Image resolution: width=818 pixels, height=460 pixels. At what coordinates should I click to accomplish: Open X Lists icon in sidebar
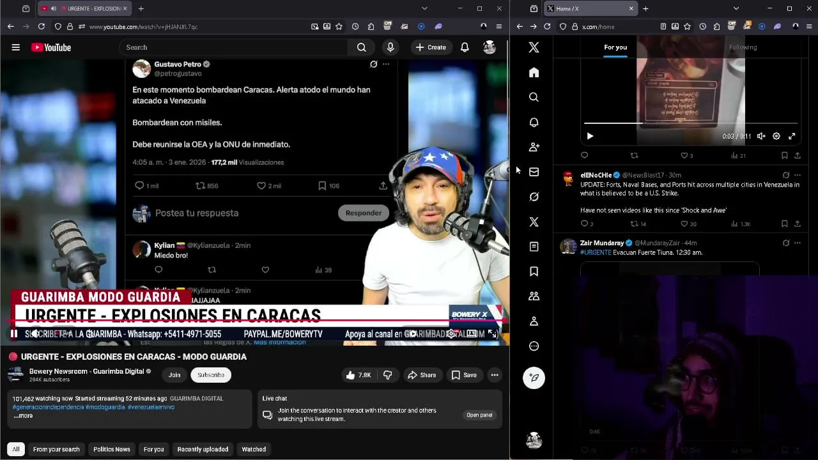534,247
